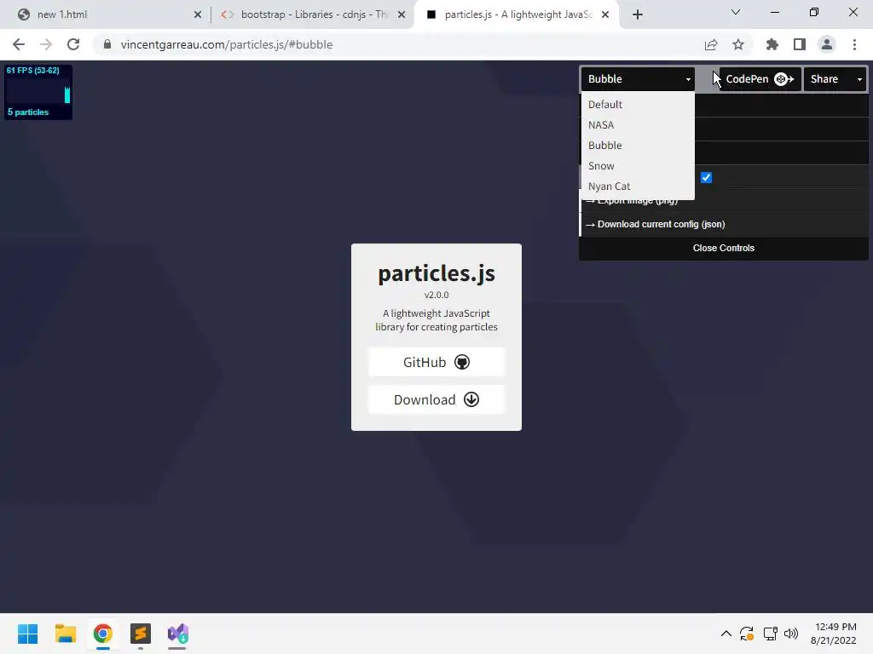Image resolution: width=873 pixels, height=654 pixels.
Task: View site information lock icon
Action: tap(107, 44)
